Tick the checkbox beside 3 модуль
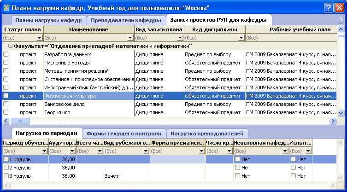This screenshot has width=347, height=192. click(x=6, y=176)
